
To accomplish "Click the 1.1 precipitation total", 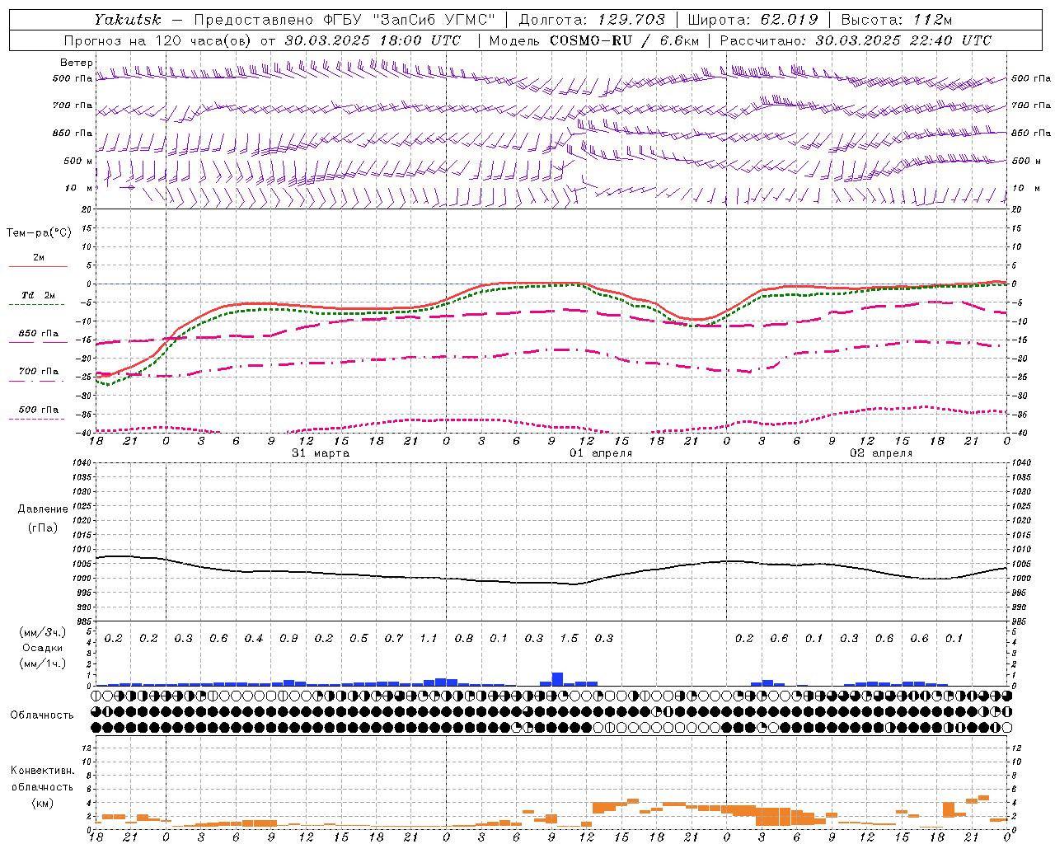I will tap(429, 638).
